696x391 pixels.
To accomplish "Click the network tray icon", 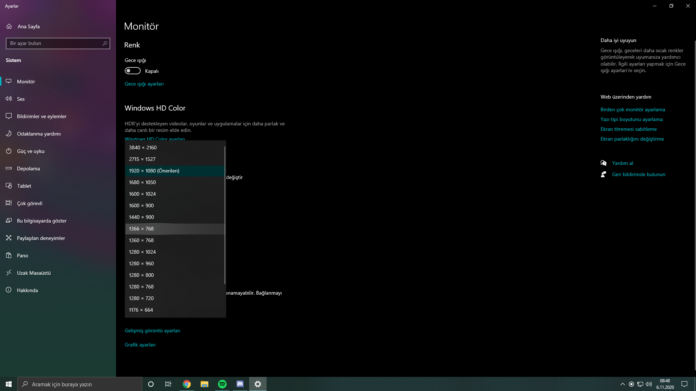I will tap(640, 384).
